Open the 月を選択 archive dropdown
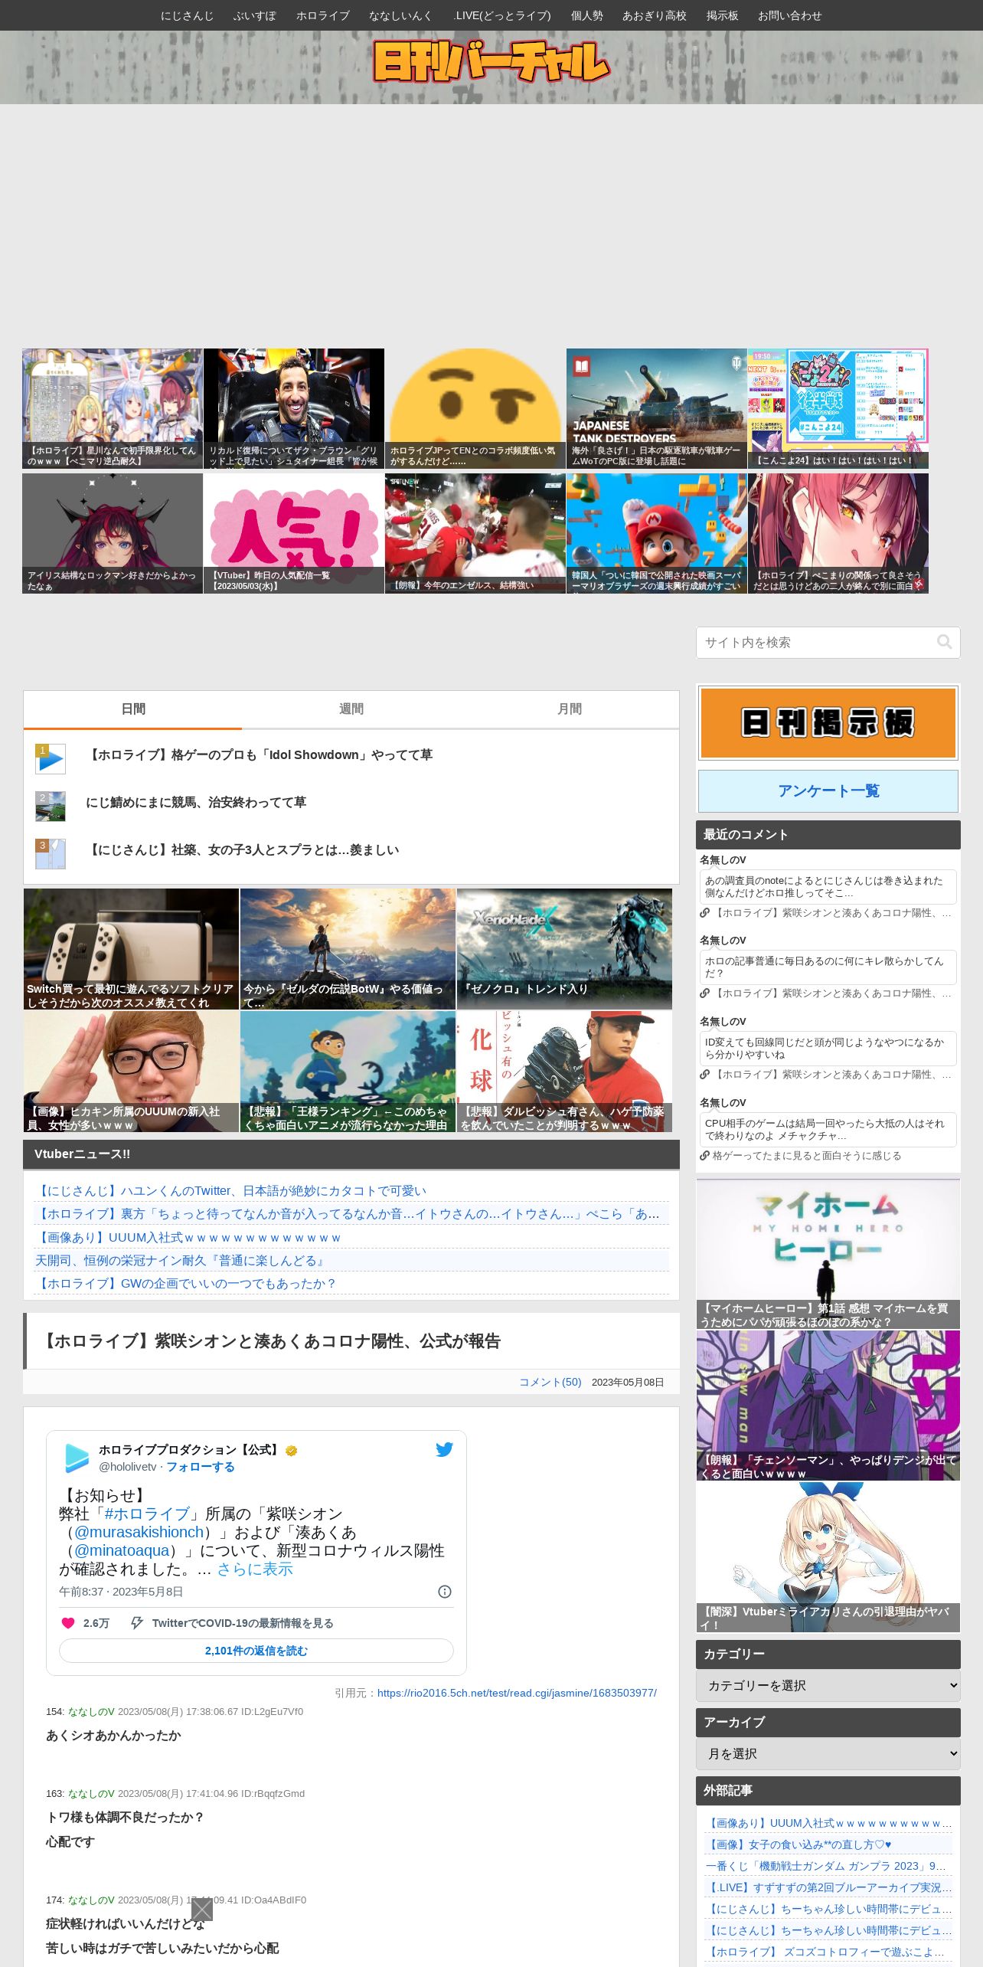 tap(828, 1753)
